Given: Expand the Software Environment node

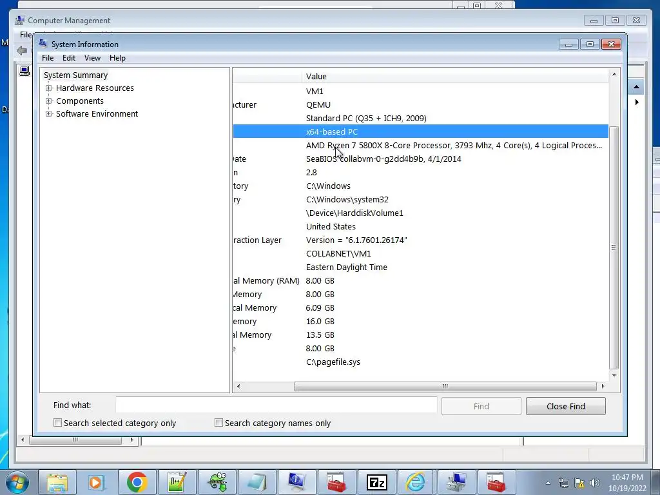Looking at the screenshot, I should click(x=49, y=113).
